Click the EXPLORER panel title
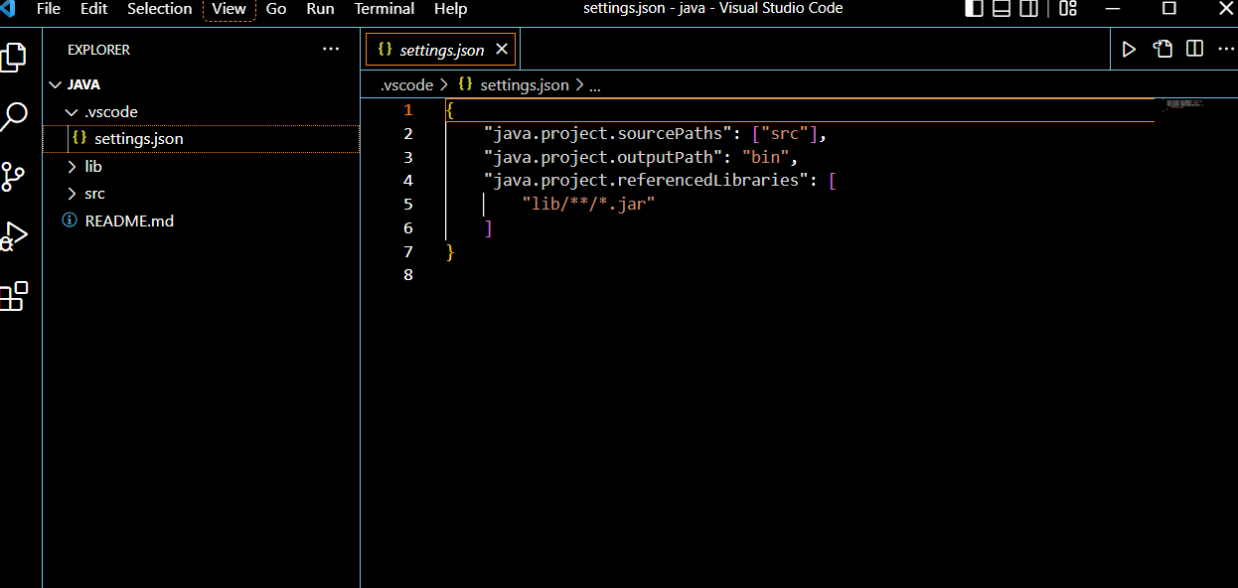Viewport: 1238px width, 588px height. click(x=98, y=50)
